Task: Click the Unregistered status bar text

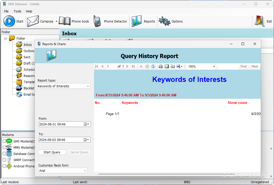Action: coord(260,182)
